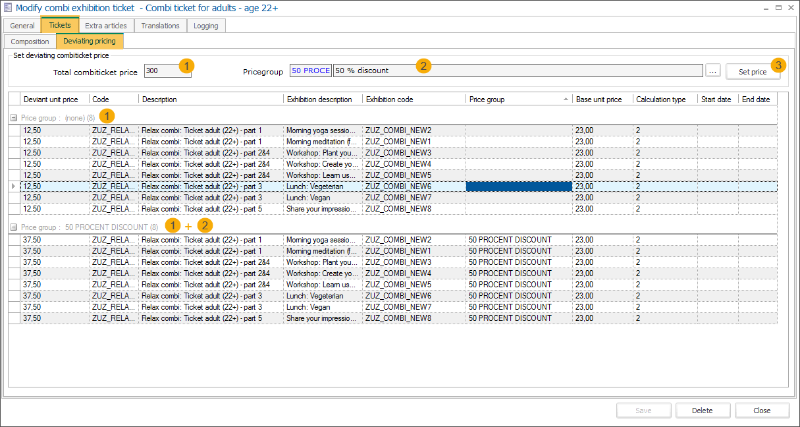This screenshot has height=427, width=800.
Task: Collapse the 50 PROCENT DISCOUNT price group section
Action: tap(13, 225)
